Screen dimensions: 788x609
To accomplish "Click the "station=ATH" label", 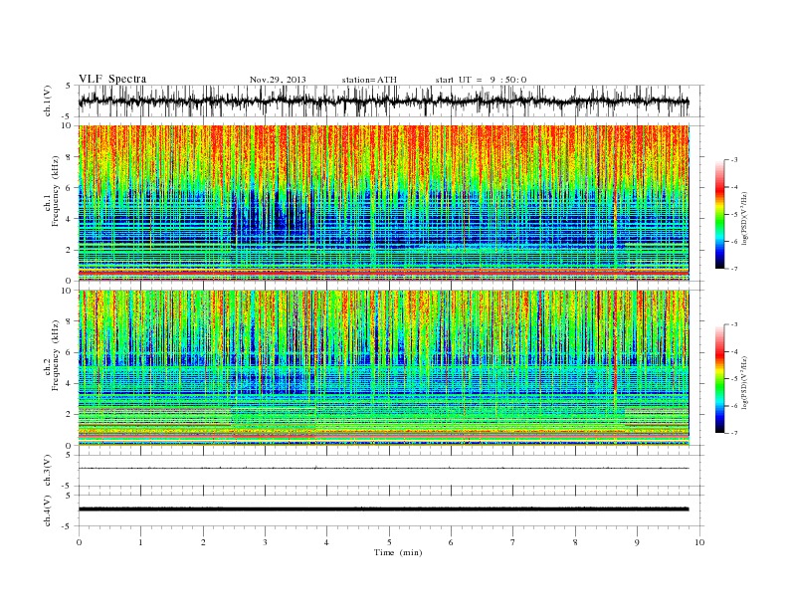I will click(369, 80).
